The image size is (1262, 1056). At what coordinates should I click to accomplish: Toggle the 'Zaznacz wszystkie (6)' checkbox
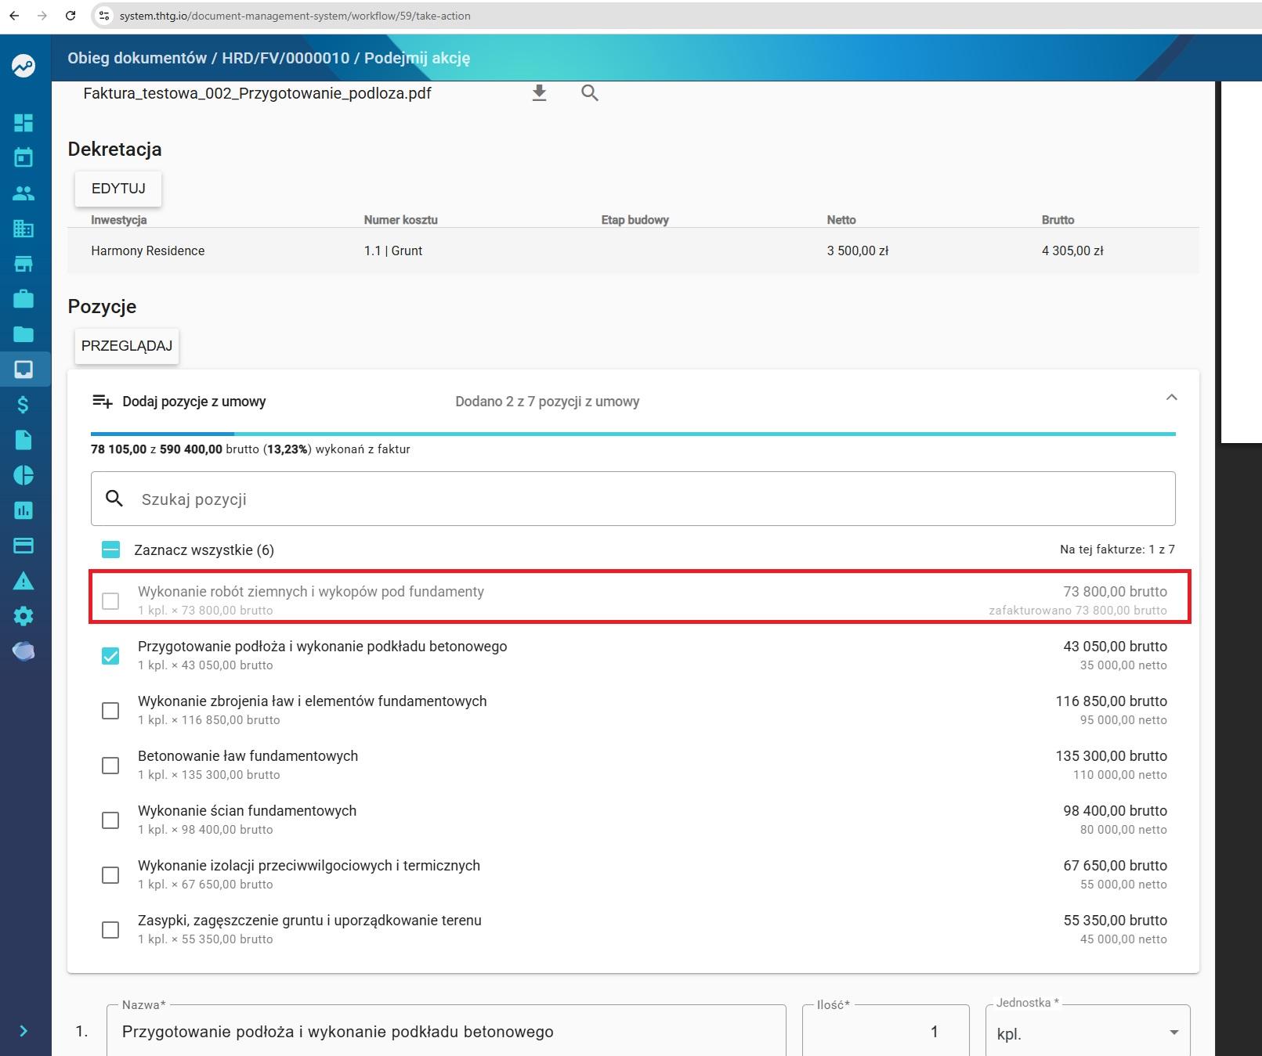(x=111, y=550)
